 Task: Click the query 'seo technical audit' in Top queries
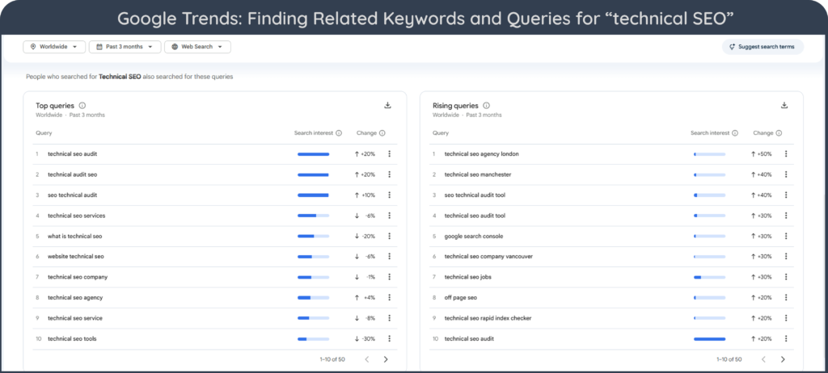point(72,195)
